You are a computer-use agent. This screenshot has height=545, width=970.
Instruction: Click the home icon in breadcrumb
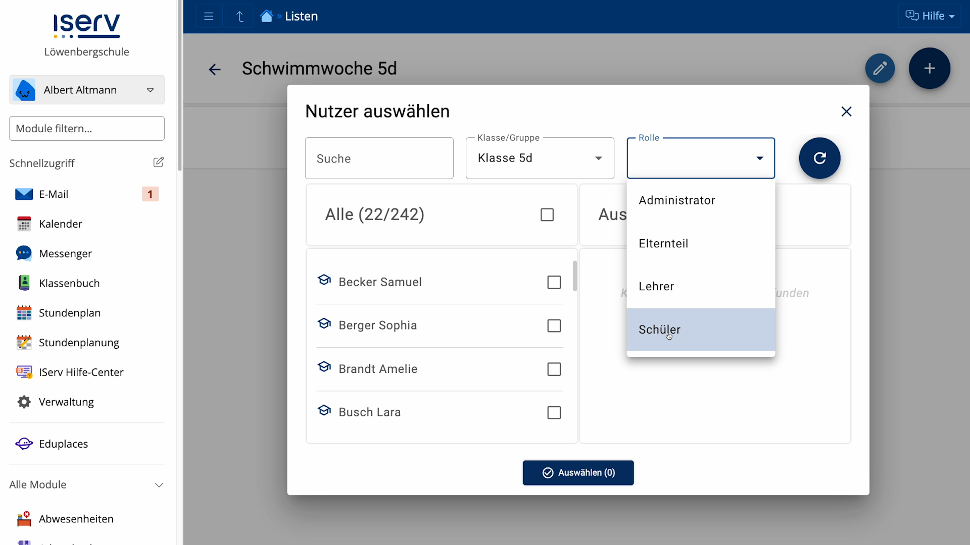(x=266, y=16)
